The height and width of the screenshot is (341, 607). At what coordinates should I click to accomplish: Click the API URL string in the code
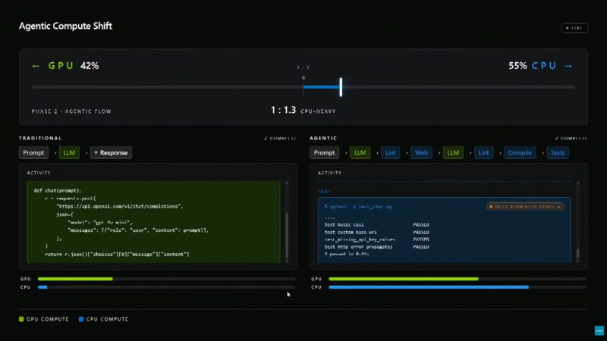point(120,206)
